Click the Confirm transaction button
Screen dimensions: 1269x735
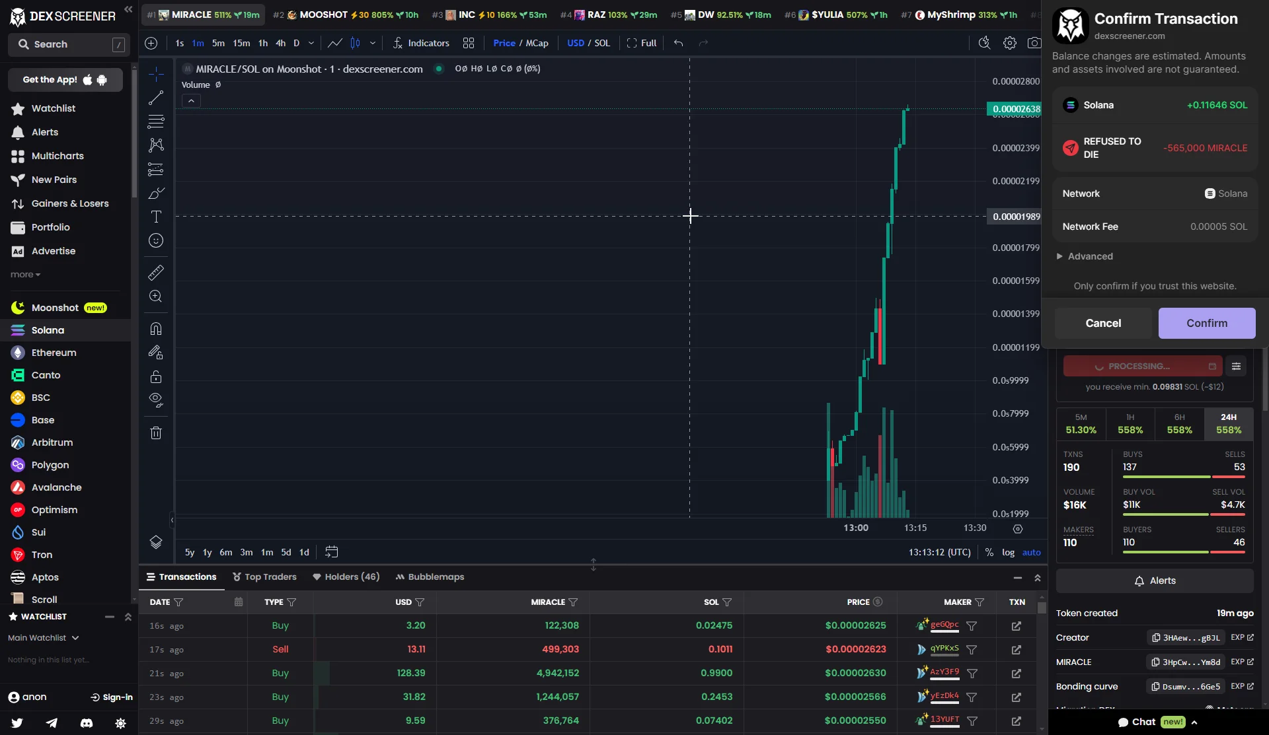click(1206, 323)
